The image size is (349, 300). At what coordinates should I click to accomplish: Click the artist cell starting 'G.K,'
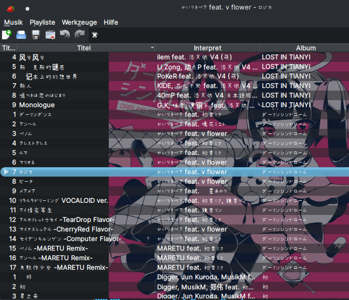[206, 105]
